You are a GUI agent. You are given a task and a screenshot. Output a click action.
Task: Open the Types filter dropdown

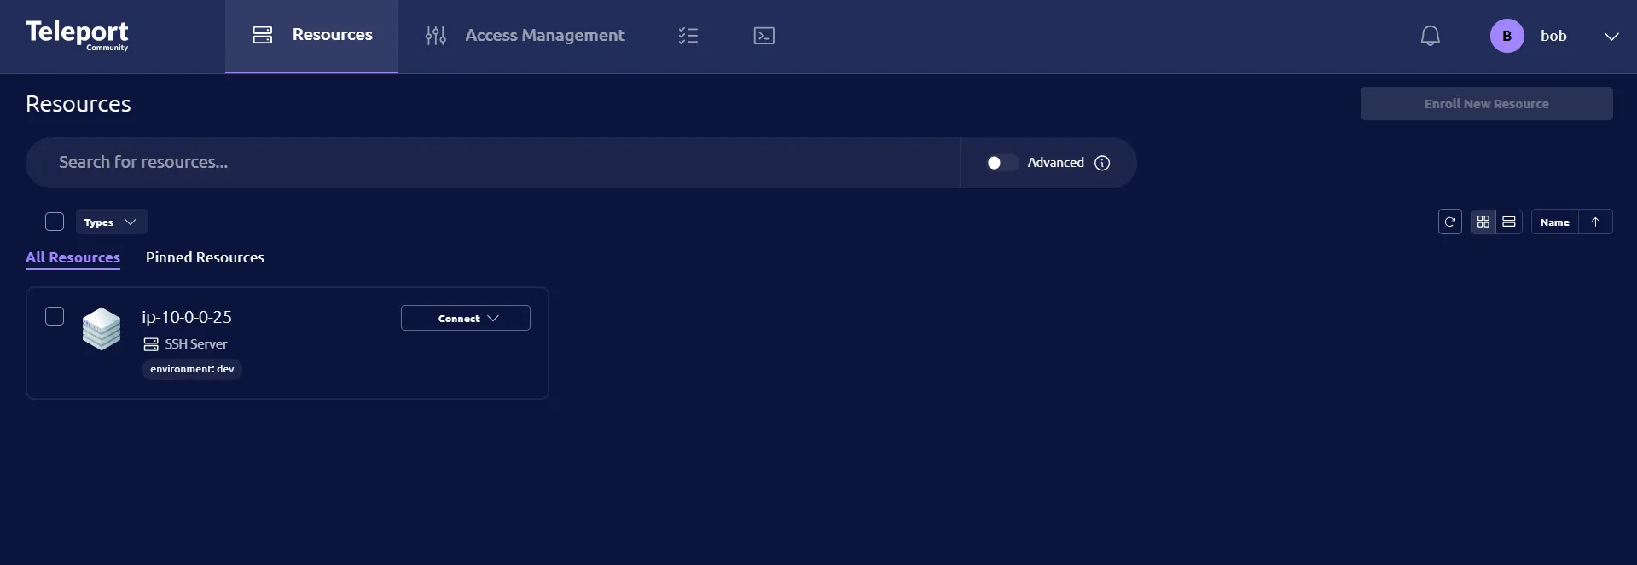[x=111, y=222]
